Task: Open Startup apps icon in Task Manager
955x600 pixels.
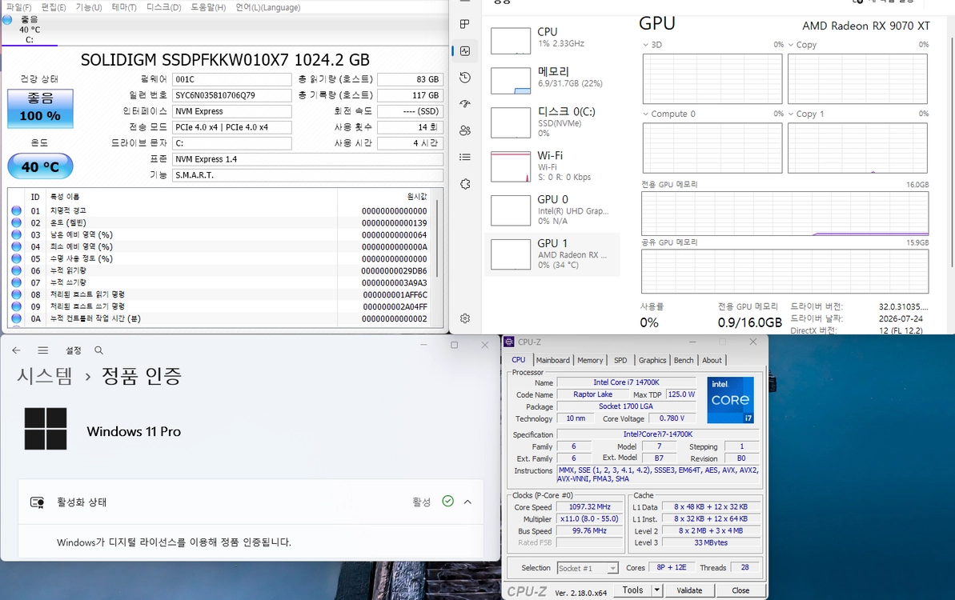Action: [465, 103]
